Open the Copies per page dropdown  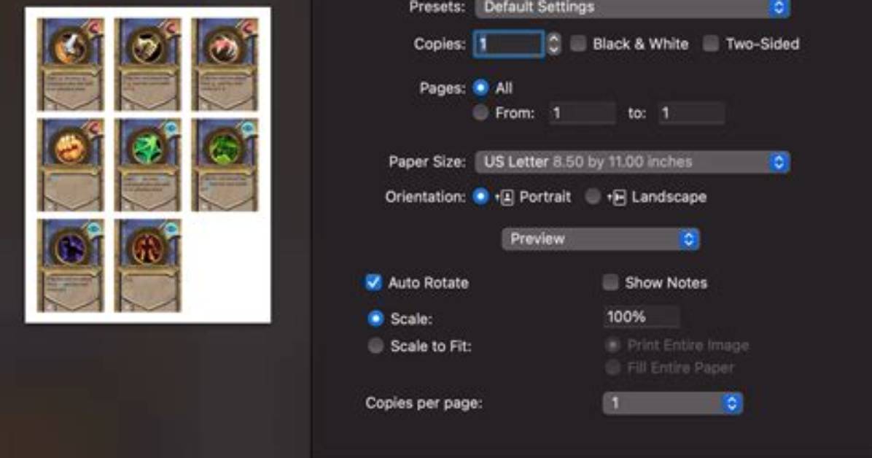(x=672, y=403)
